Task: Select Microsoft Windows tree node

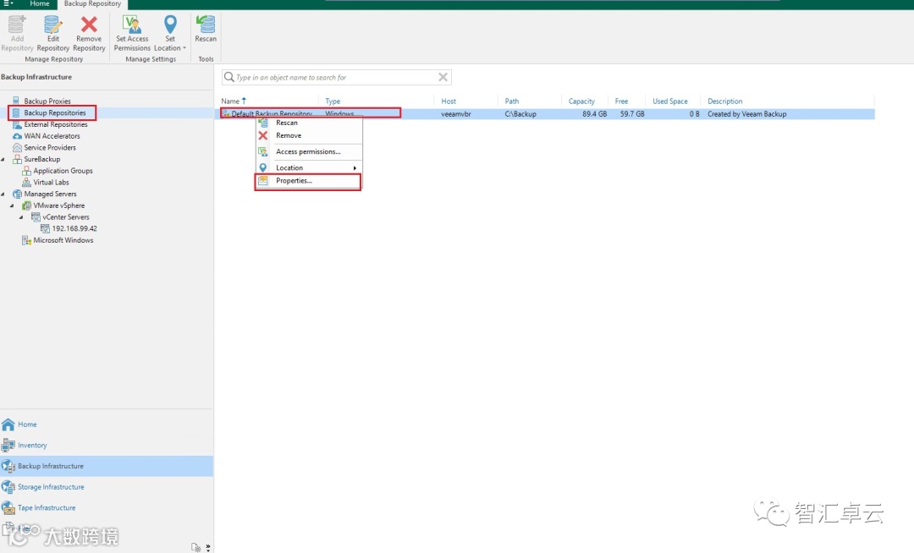Action: coord(63,240)
